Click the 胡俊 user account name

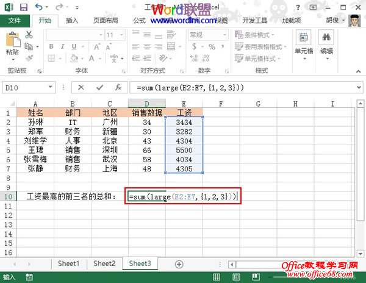(x=332, y=21)
